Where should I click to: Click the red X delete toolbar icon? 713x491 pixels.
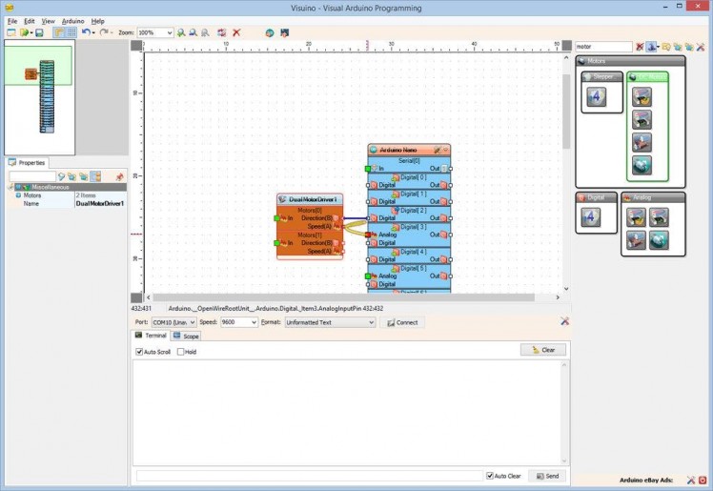tap(236, 32)
